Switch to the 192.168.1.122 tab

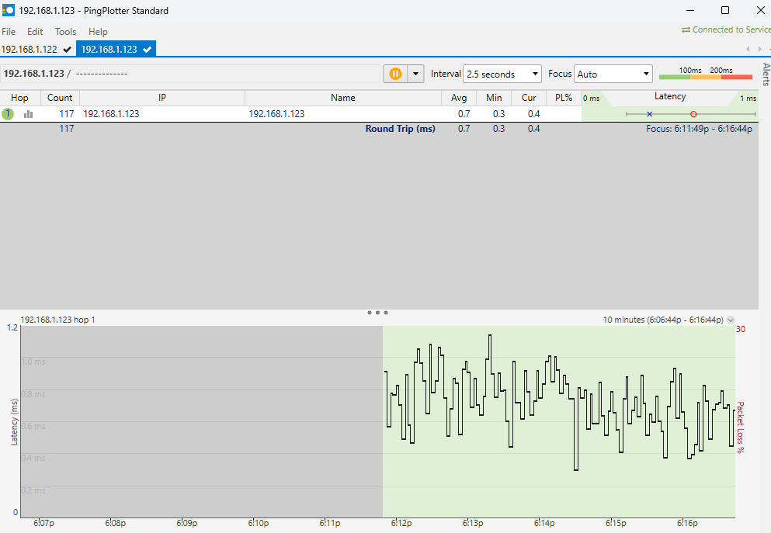click(x=30, y=49)
